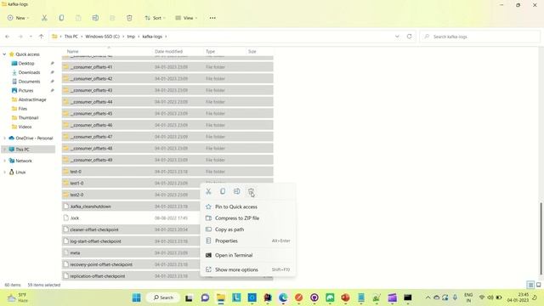The width and height of the screenshot is (544, 306).
Task: Select Show more options
Action: pyautogui.click(x=247, y=269)
